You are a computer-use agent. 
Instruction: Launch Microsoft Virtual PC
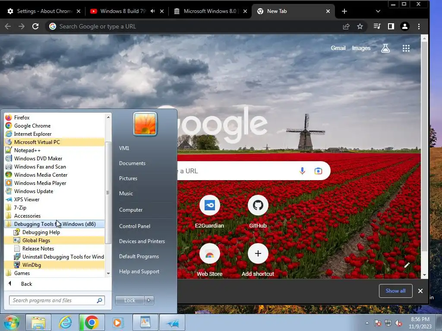tap(54, 142)
